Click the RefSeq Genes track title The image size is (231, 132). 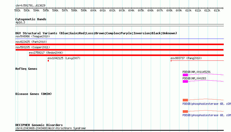[x=26, y=69]
